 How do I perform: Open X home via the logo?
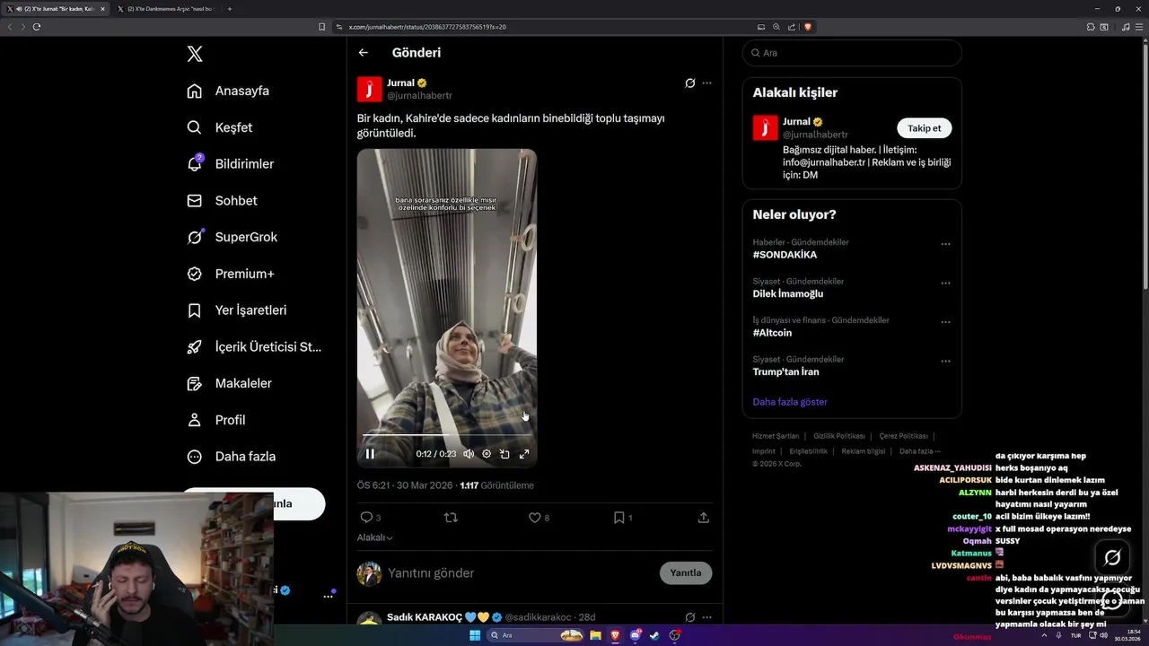click(x=195, y=54)
